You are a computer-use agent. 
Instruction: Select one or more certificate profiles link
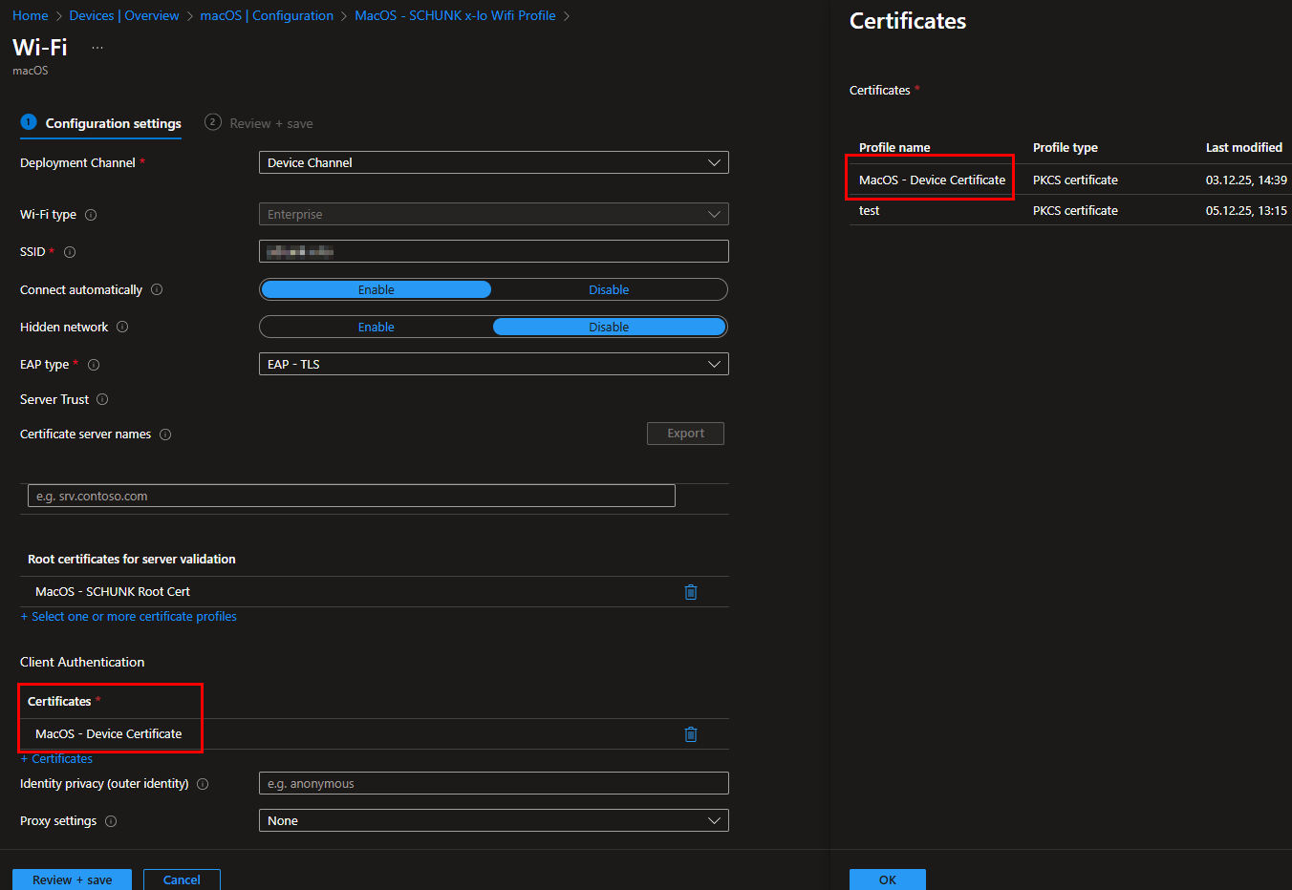pos(129,616)
